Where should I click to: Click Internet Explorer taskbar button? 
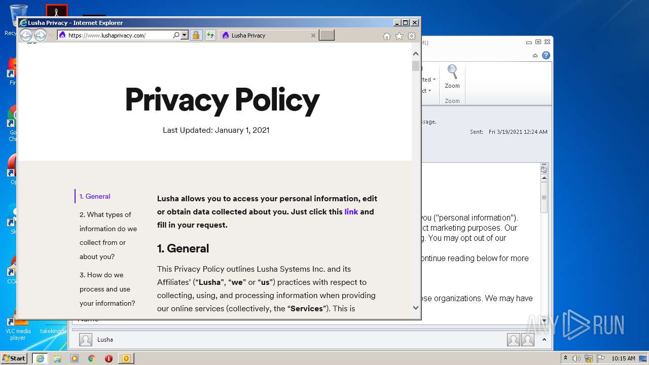click(x=40, y=358)
